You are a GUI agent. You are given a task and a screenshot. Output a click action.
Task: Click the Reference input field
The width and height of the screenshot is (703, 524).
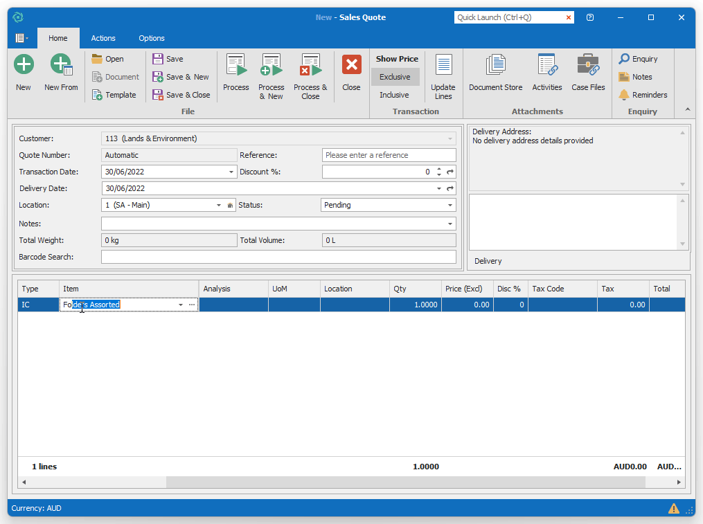[389, 155]
